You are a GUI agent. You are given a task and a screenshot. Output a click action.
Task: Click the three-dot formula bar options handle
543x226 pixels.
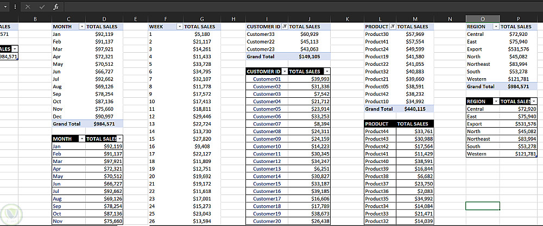point(14,7)
